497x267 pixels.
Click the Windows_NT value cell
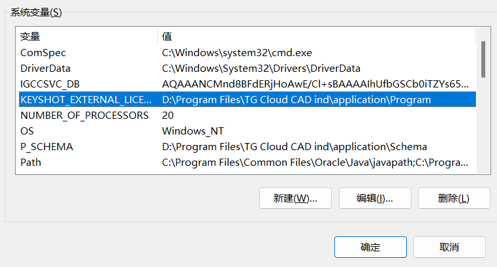193,131
